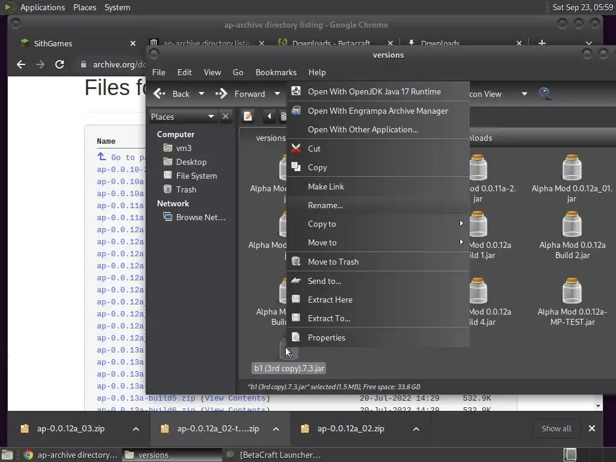Click the Send to icon

(296, 280)
